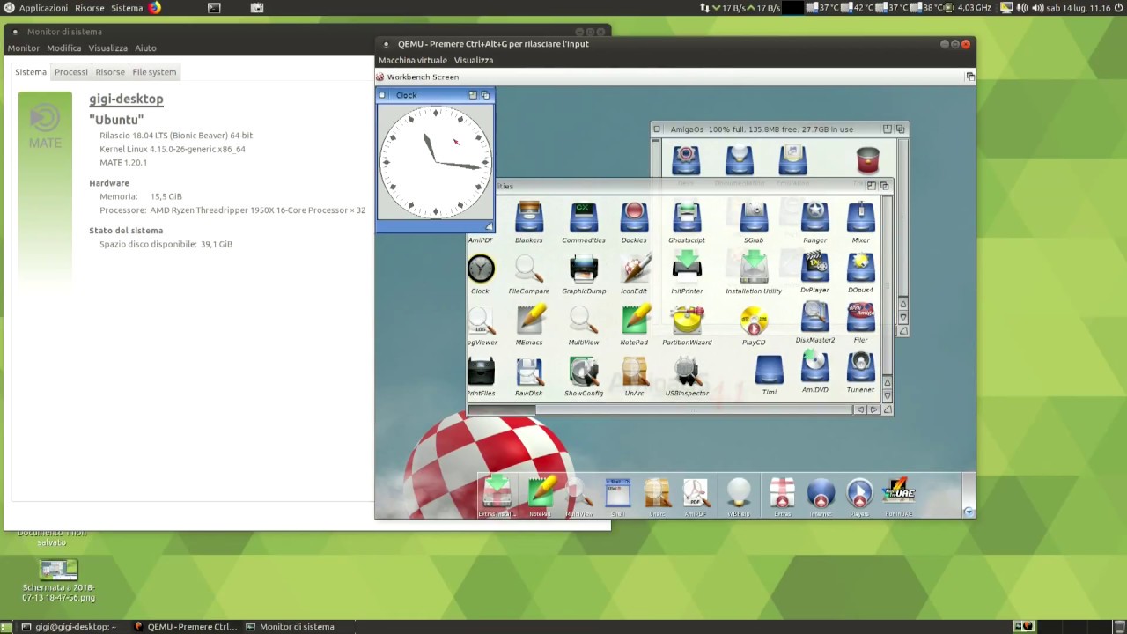Image resolution: width=1127 pixels, height=634 pixels.
Task: Open the Timi drawer icon
Action: [769, 370]
